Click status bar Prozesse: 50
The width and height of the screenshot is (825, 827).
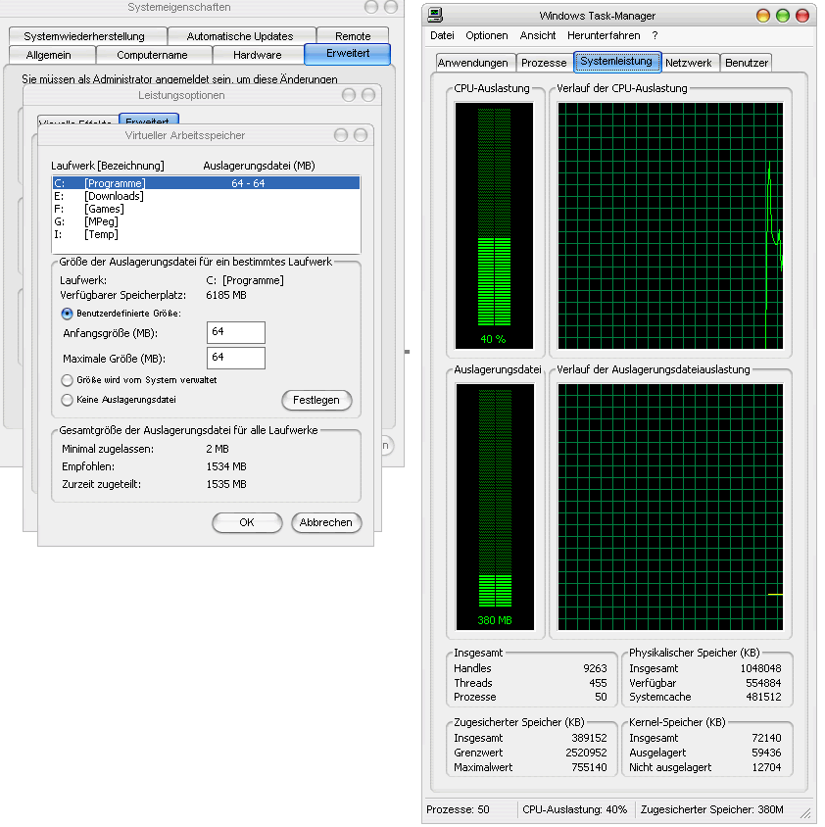[458, 809]
